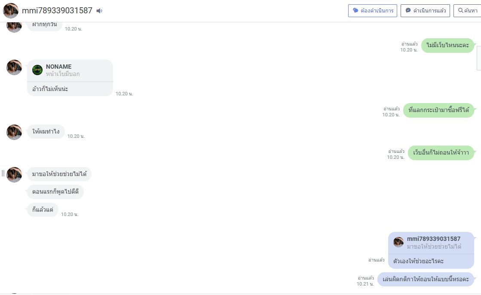
Task: Click the side panel tab at right edge
Action: (x=479, y=58)
